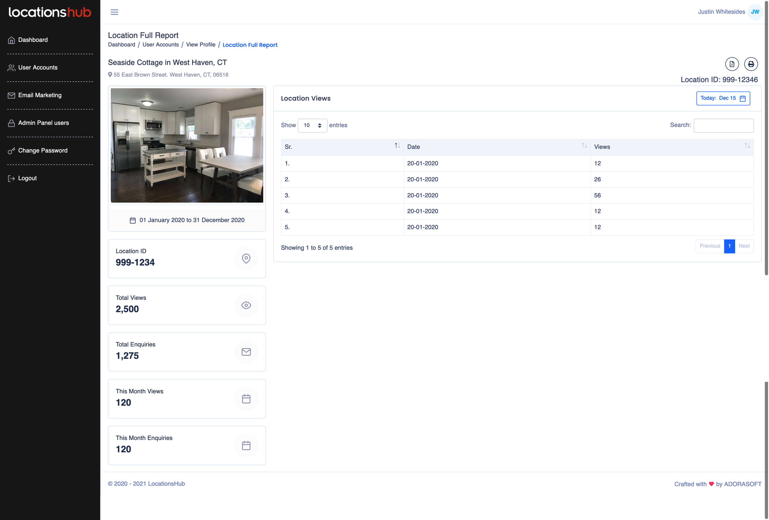Click the Location Views panel heading

[x=305, y=99]
